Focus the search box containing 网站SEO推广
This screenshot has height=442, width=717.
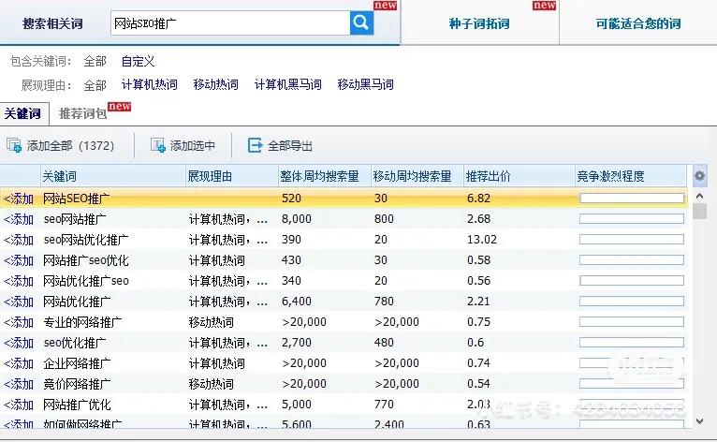click(x=230, y=22)
